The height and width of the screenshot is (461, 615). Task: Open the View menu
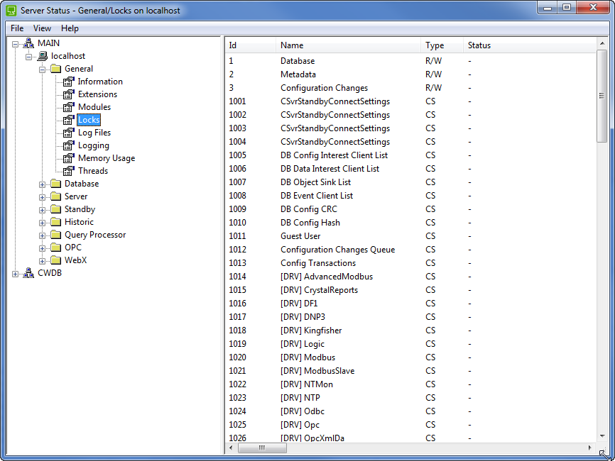click(42, 28)
